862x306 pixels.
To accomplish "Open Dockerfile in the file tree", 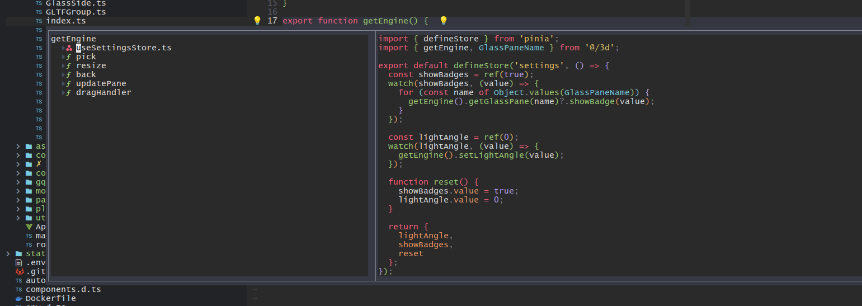I will 50,298.
